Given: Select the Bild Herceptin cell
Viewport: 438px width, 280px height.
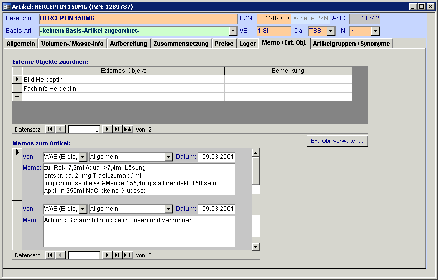Looking at the screenshot, I should (x=123, y=79).
